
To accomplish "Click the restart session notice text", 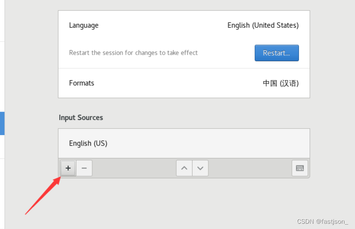I will point(133,53).
